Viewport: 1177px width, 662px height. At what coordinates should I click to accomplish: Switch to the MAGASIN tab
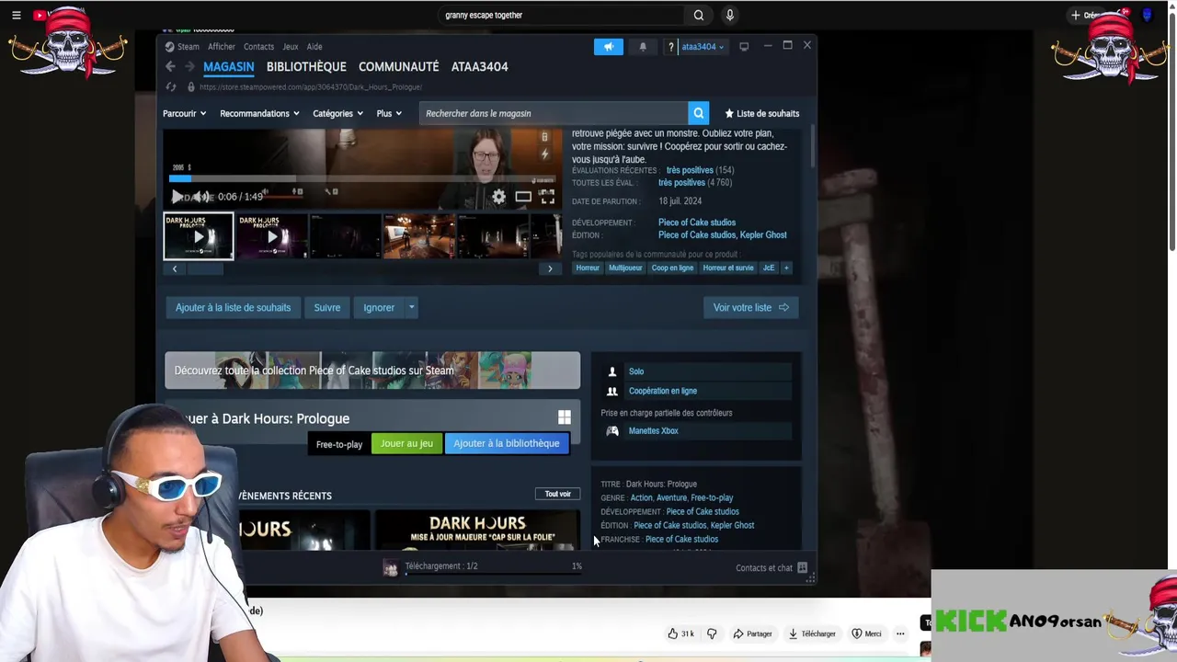(x=228, y=67)
